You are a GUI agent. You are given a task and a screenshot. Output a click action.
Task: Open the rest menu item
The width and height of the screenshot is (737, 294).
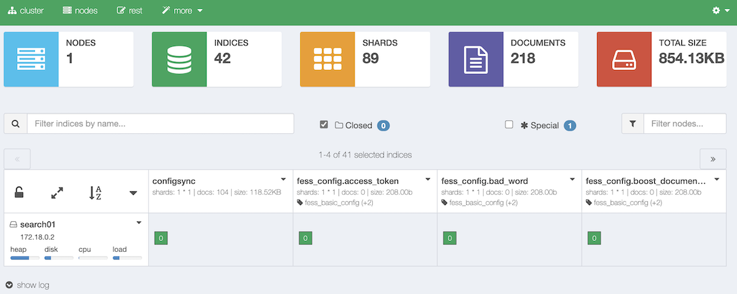point(129,11)
